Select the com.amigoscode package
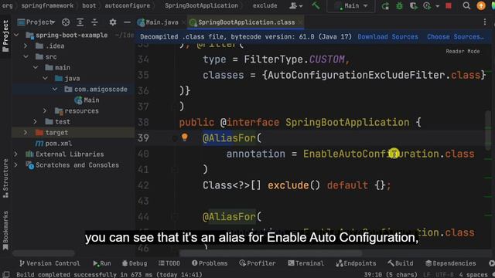 [x=96, y=90]
